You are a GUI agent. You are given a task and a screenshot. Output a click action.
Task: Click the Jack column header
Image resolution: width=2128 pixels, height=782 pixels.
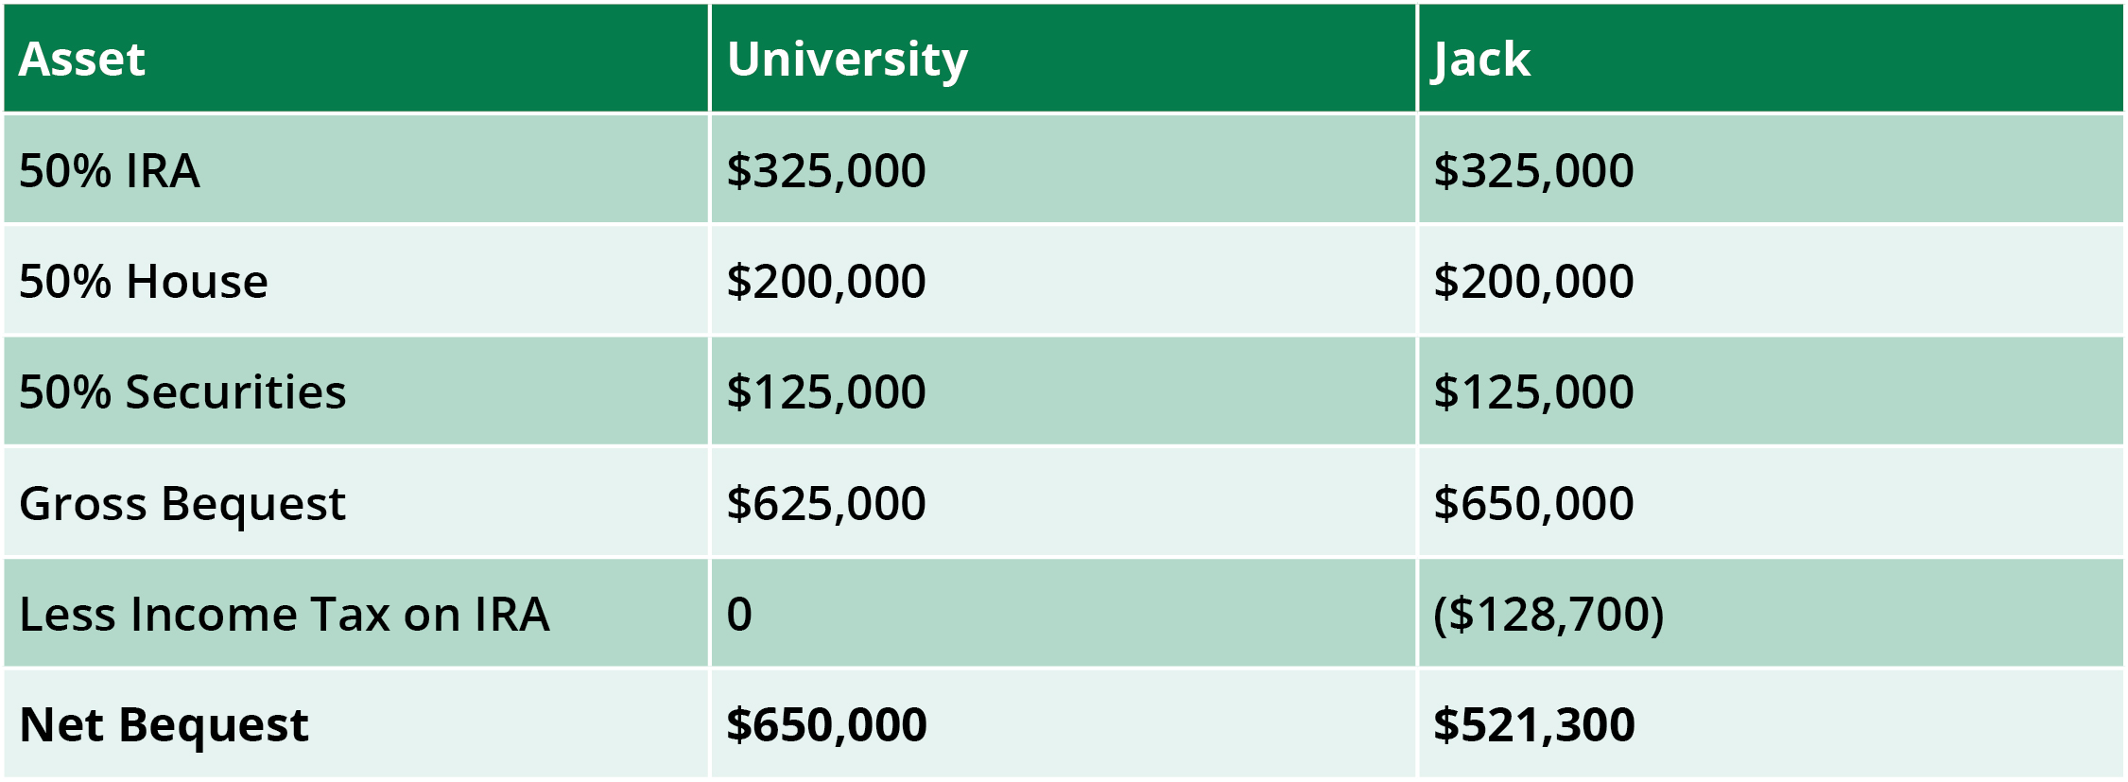point(1481,60)
